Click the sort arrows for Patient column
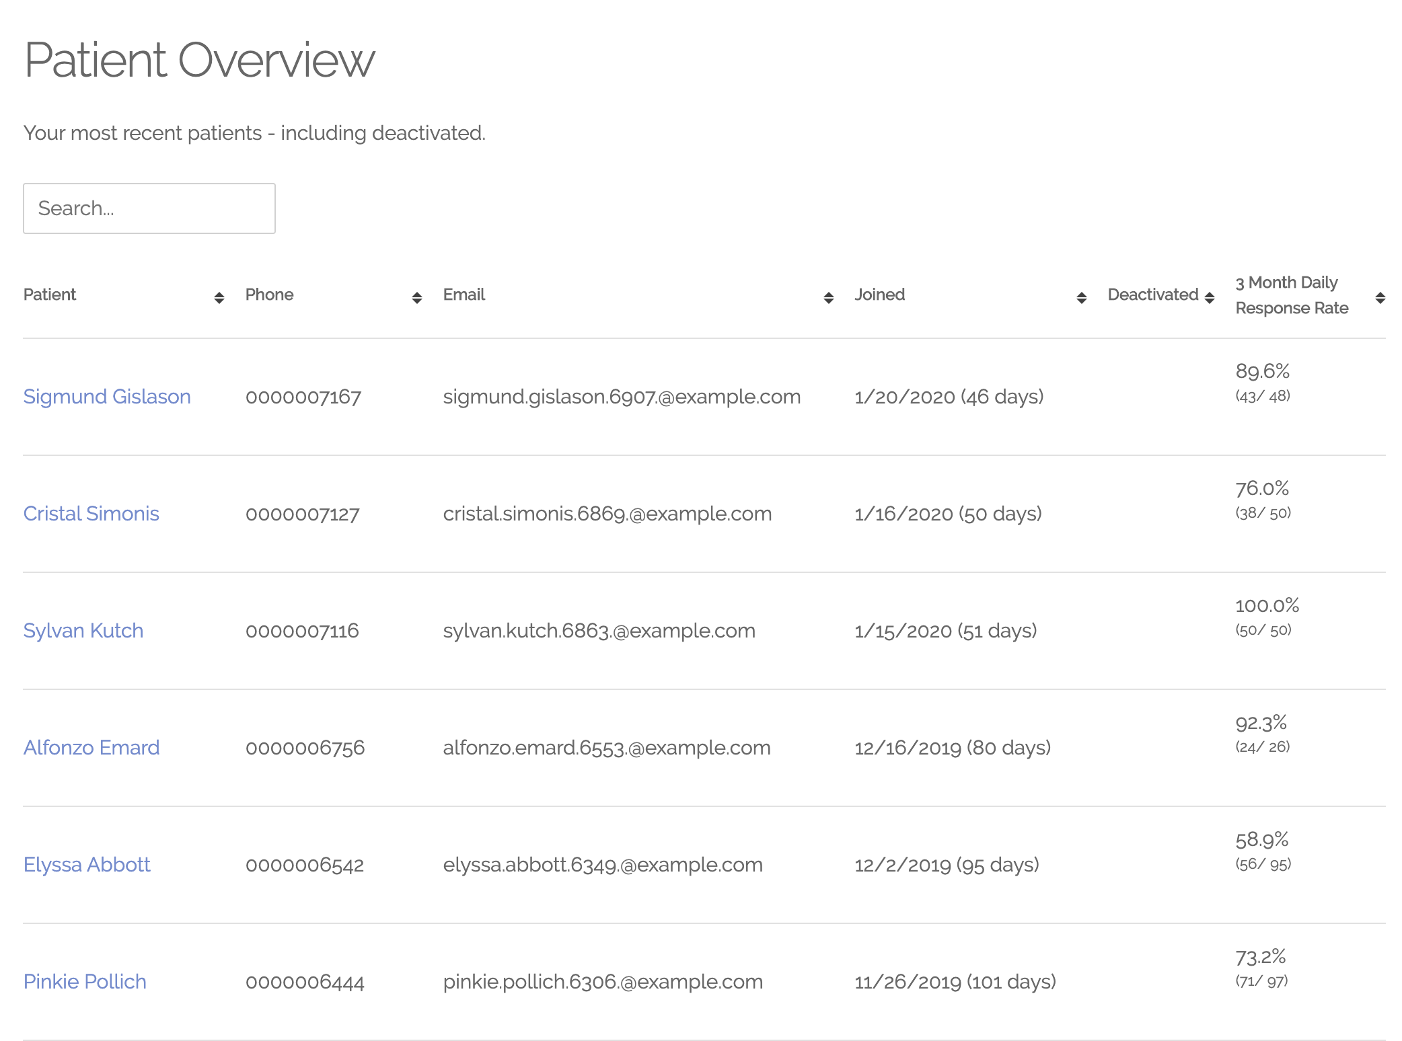The height and width of the screenshot is (1041, 1402). [219, 298]
